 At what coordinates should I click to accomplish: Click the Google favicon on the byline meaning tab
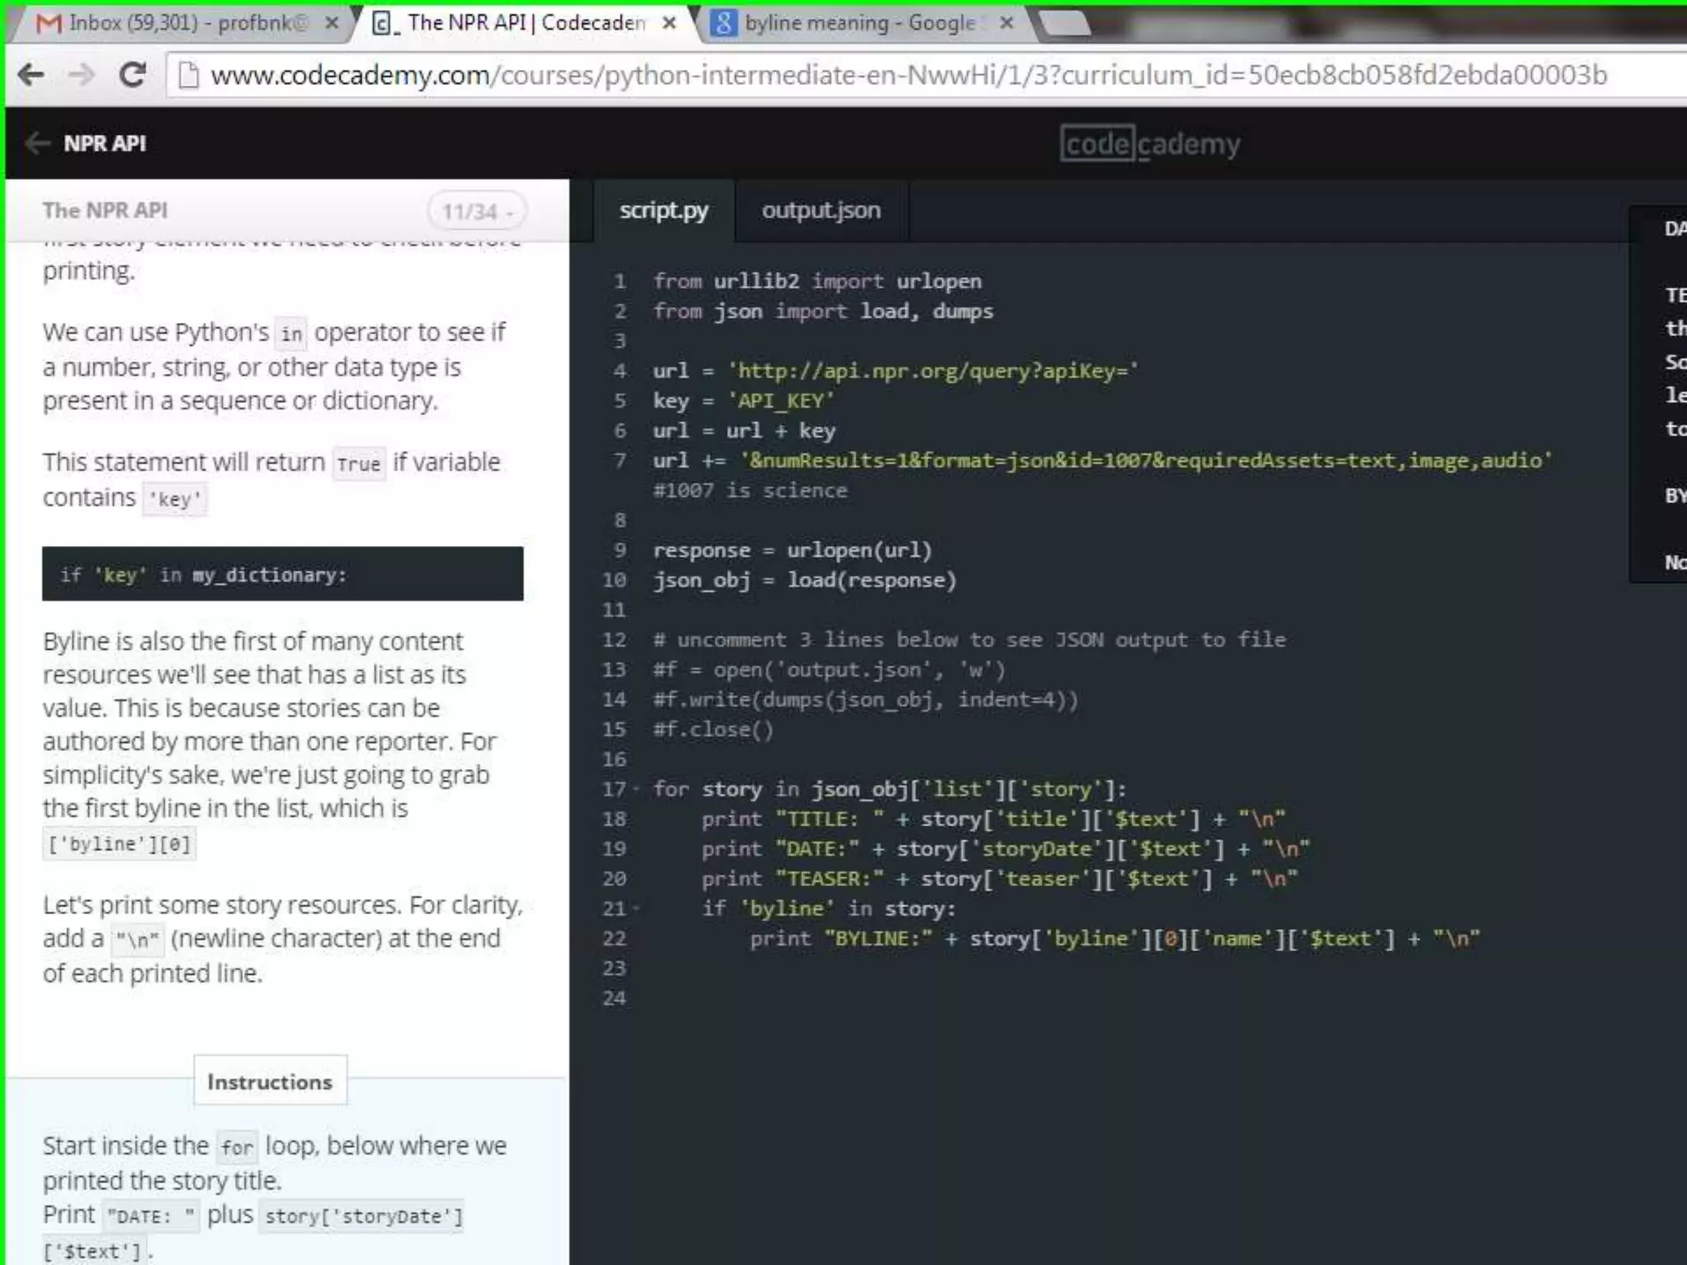pos(722,23)
